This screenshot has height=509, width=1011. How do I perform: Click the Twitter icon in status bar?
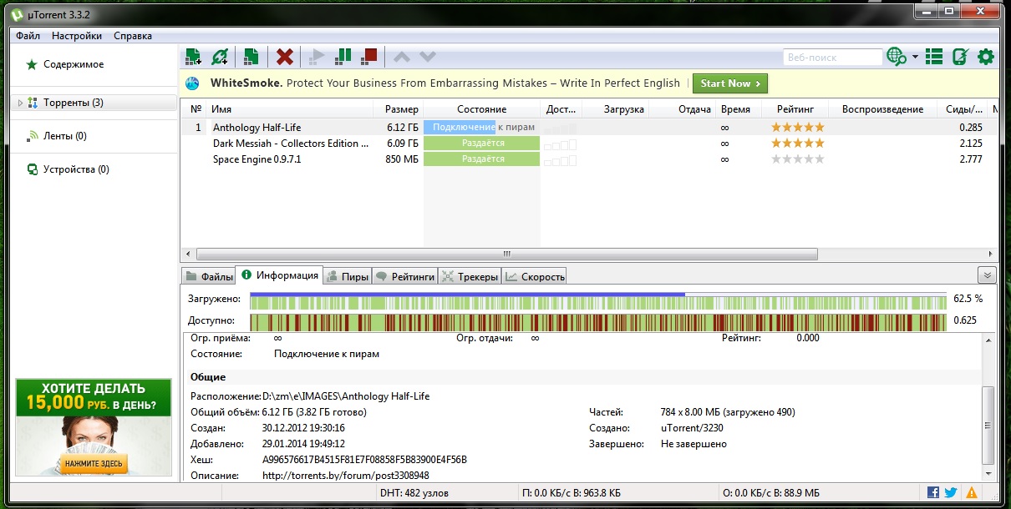(952, 493)
